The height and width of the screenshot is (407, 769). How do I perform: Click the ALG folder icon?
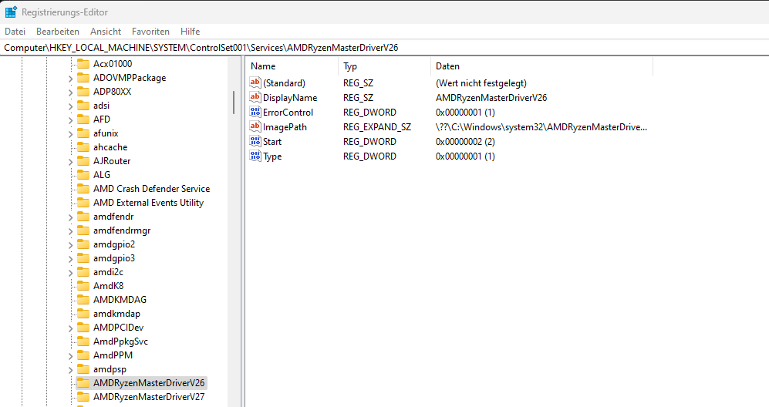[83, 174]
